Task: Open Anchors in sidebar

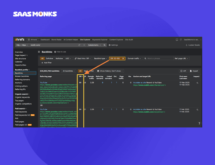Action: [x=18, y=83]
